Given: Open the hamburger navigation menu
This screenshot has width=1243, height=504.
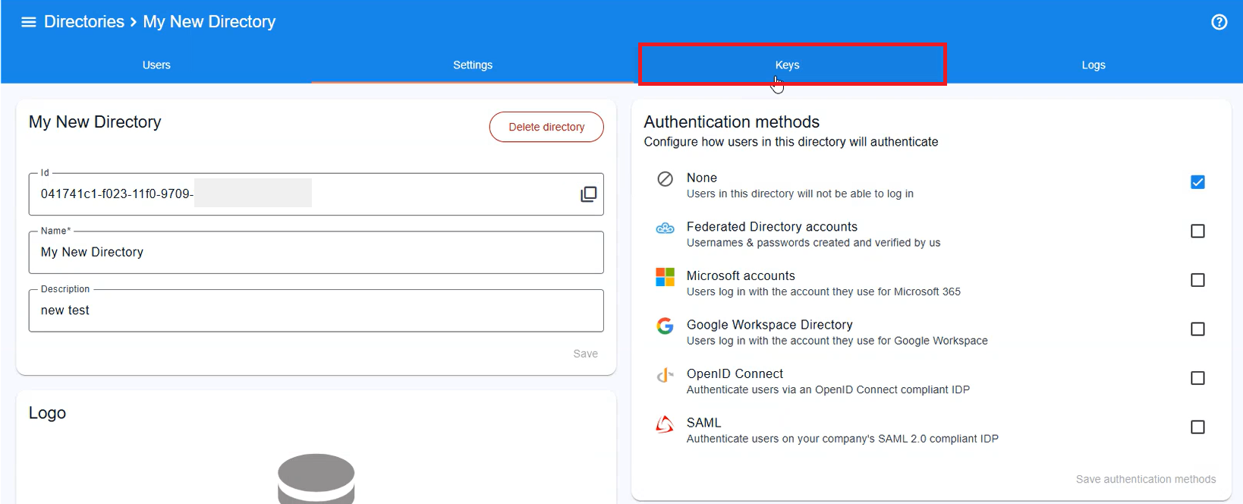Looking at the screenshot, I should coord(29,22).
